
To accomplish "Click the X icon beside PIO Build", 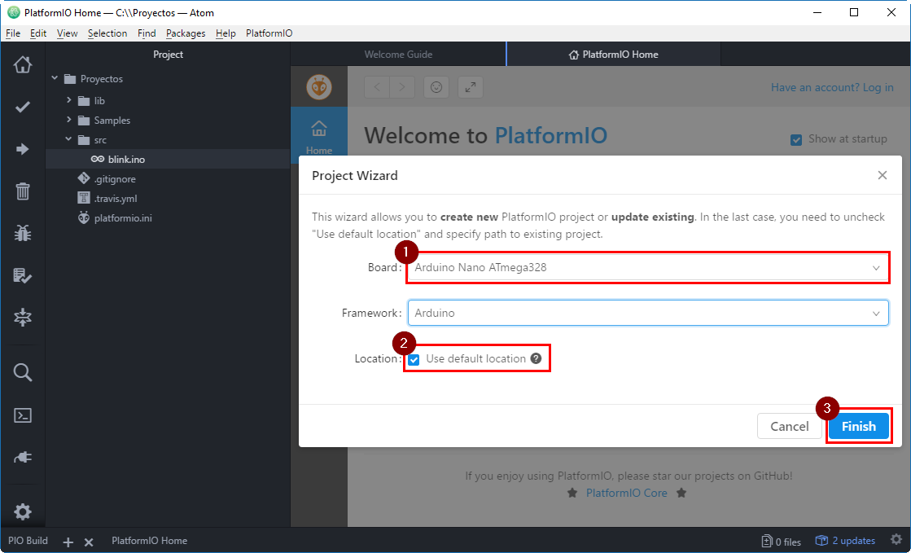I will point(89,542).
